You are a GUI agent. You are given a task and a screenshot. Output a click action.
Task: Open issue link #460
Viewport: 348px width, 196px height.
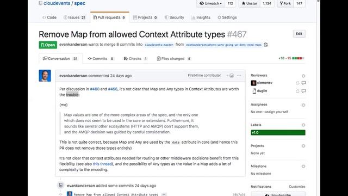point(95,89)
